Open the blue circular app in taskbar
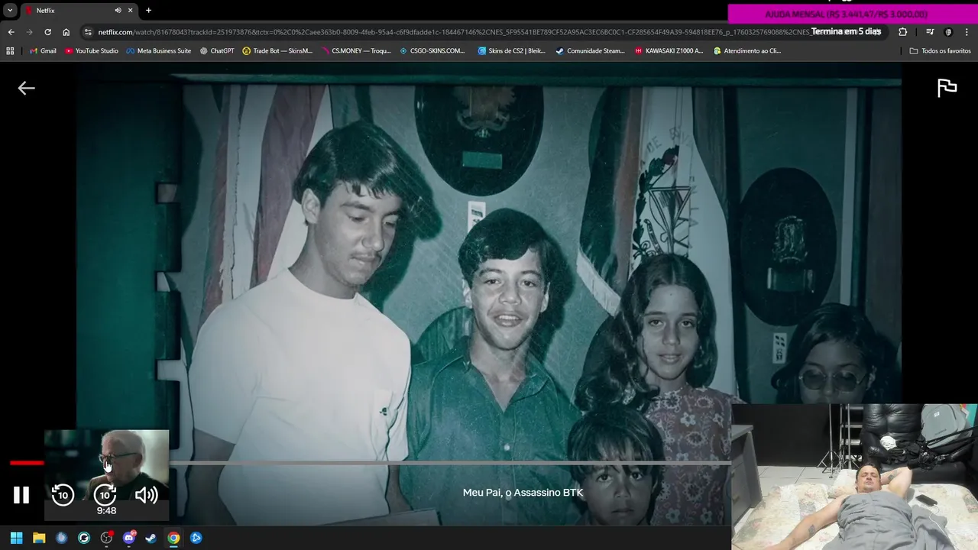Image resolution: width=978 pixels, height=550 pixels. [x=61, y=538]
